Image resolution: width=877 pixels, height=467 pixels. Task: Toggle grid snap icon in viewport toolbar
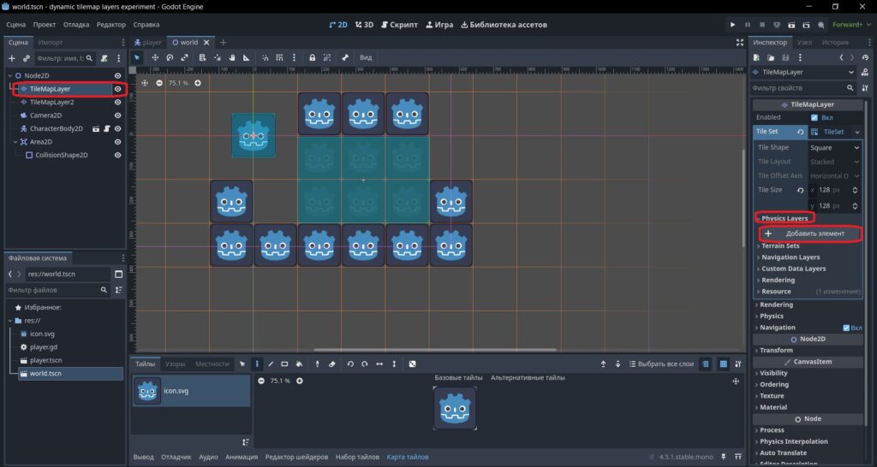pyautogui.click(x=280, y=57)
